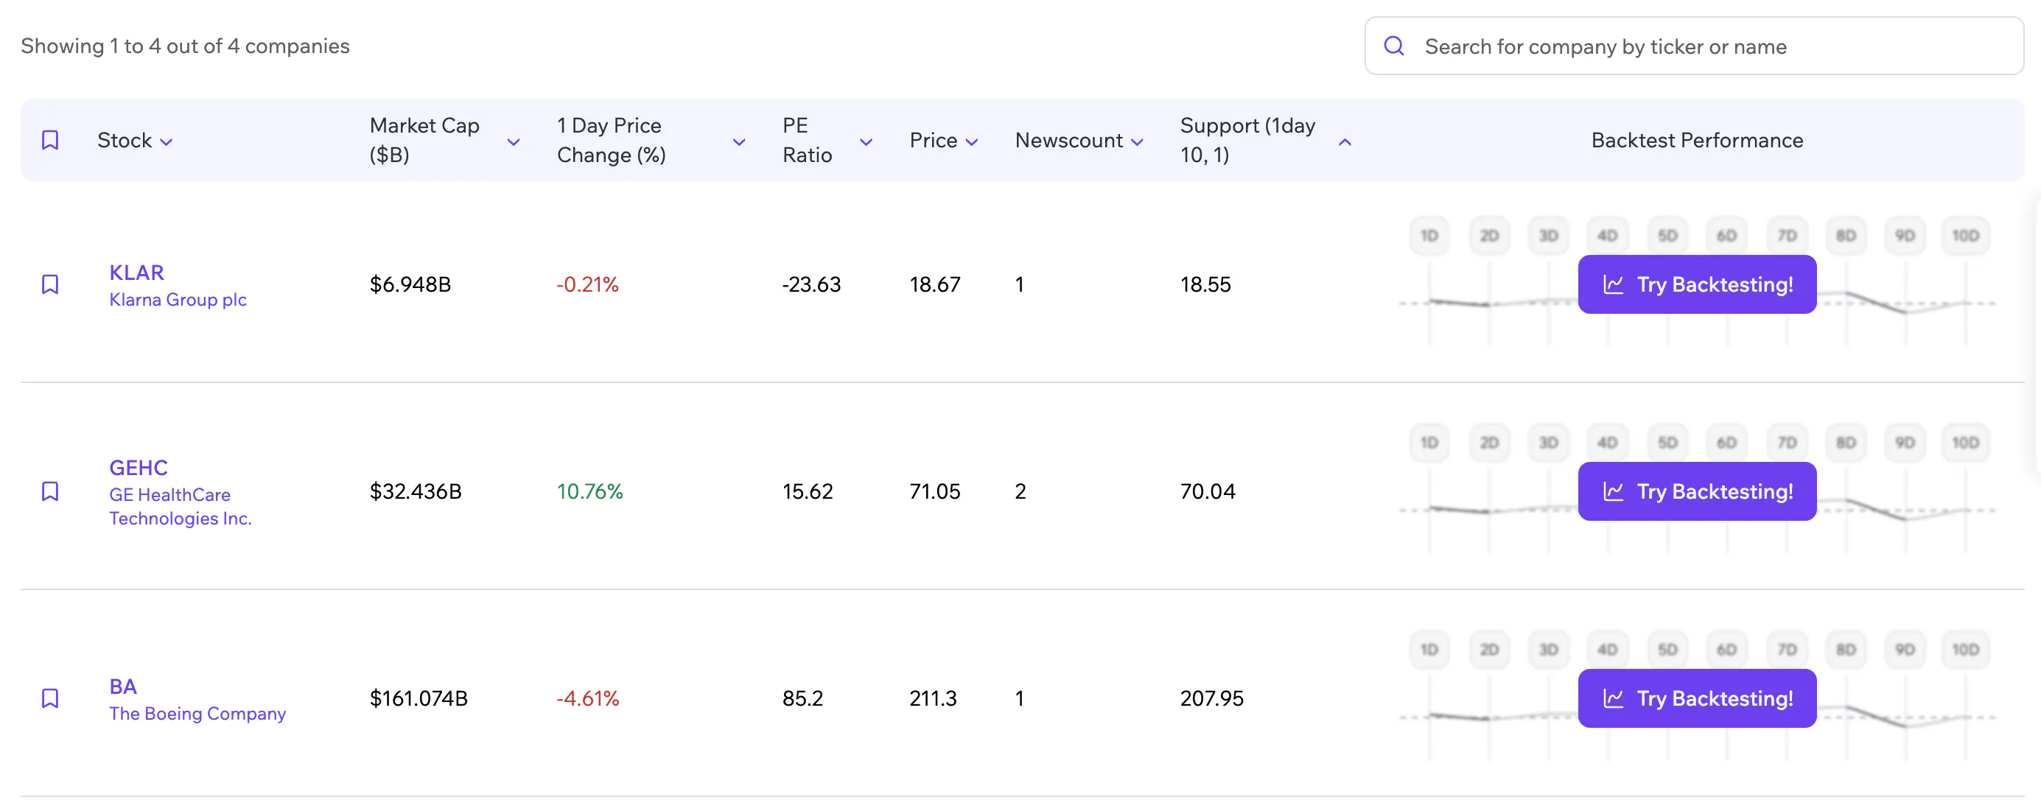
Task: Open The Boeing Company link
Action: click(x=197, y=714)
